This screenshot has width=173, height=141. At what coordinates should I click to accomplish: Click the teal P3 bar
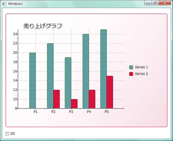[68, 83]
